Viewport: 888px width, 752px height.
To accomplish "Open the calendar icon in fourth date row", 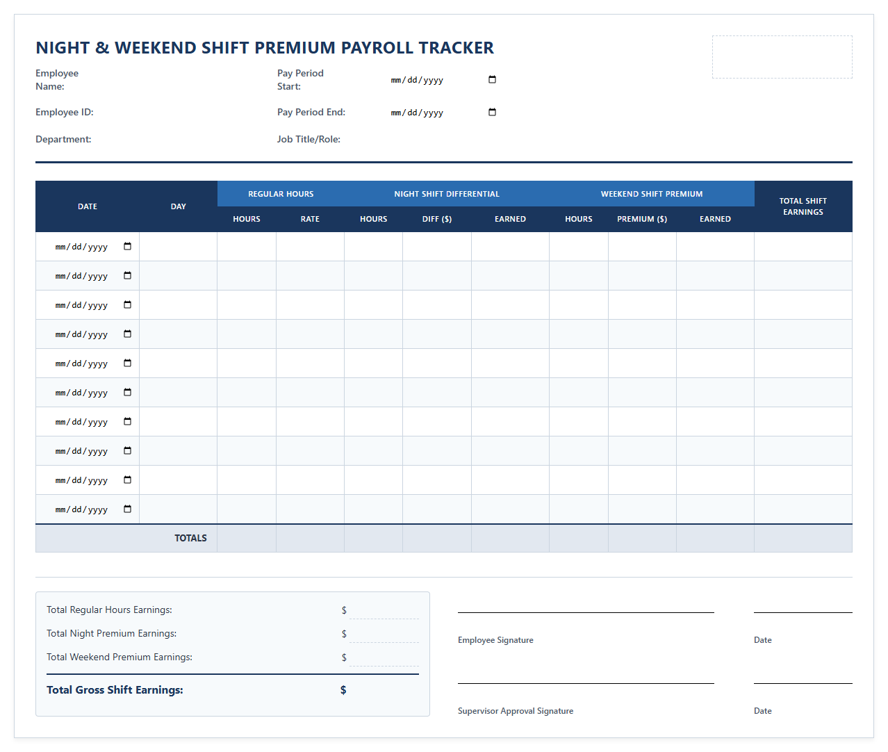I will [127, 334].
